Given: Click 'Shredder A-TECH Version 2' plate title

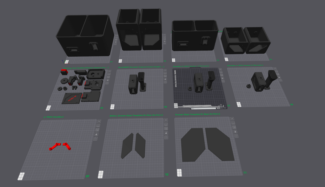Looking at the screenshot, I should point(244,65).
